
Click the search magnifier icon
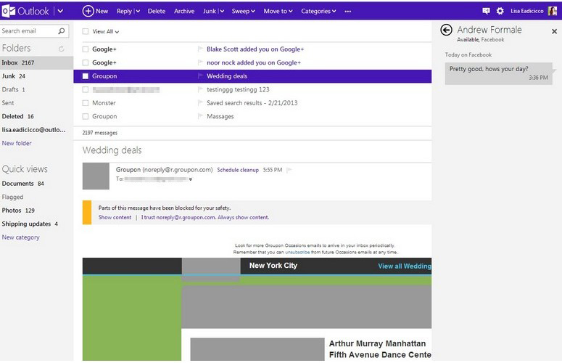point(62,30)
